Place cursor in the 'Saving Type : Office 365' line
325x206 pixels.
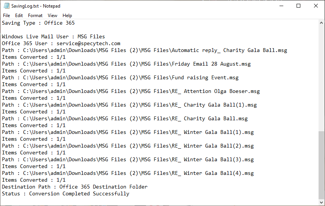pos(38,23)
